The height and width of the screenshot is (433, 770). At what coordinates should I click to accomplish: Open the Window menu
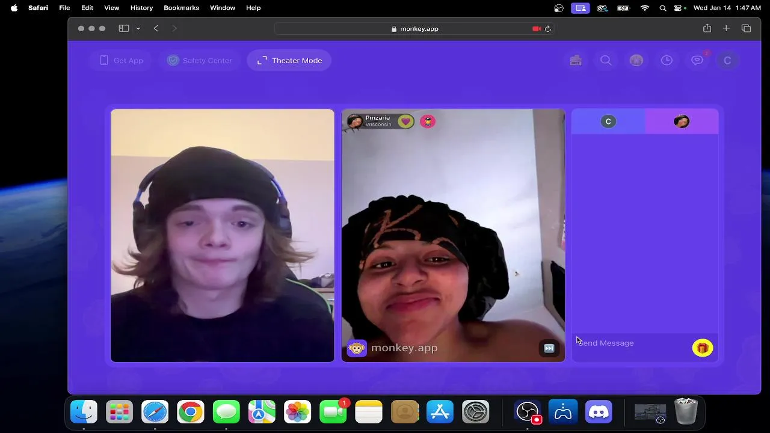click(223, 8)
